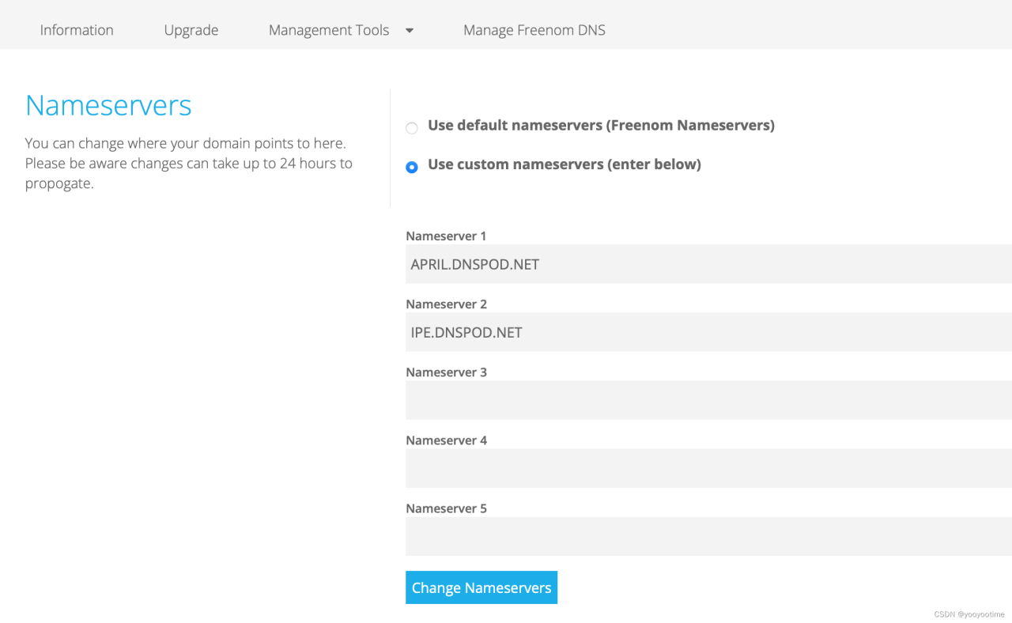Click the CSDN @yooyootime watermark
The height and width of the screenshot is (623, 1012).
[969, 614]
